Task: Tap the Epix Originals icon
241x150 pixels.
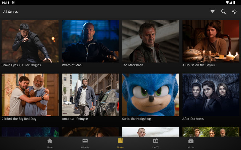Action: (x=85, y=141)
